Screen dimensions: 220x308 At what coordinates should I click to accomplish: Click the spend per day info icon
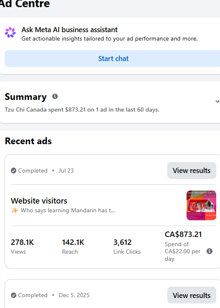coord(210,251)
